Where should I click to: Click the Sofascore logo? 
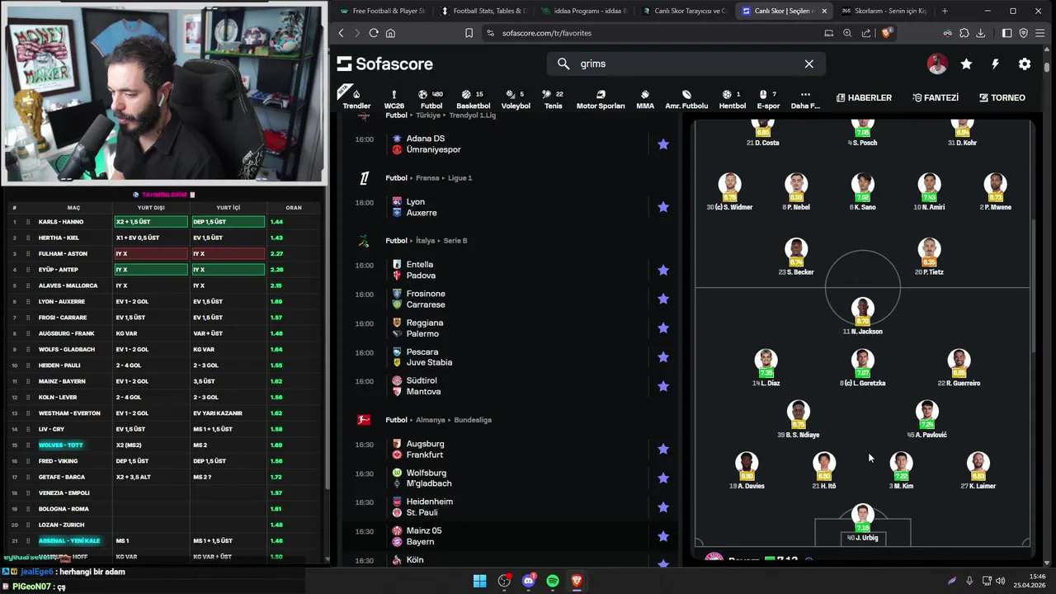tap(384, 64)
